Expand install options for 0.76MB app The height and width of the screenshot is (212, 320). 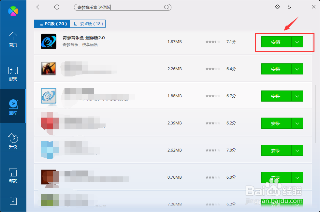coord(297,177)
